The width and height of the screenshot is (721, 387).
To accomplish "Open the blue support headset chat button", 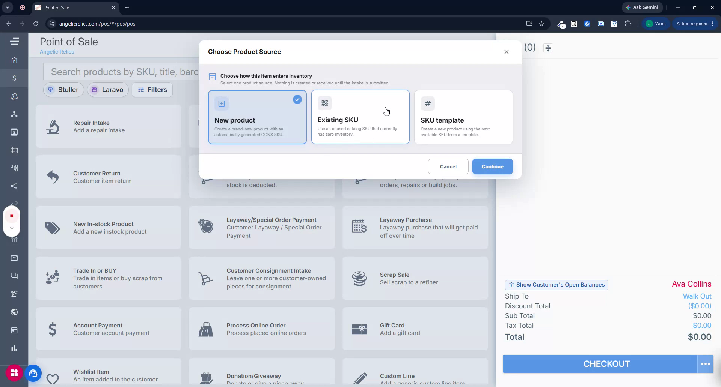I will click(33, 373).
